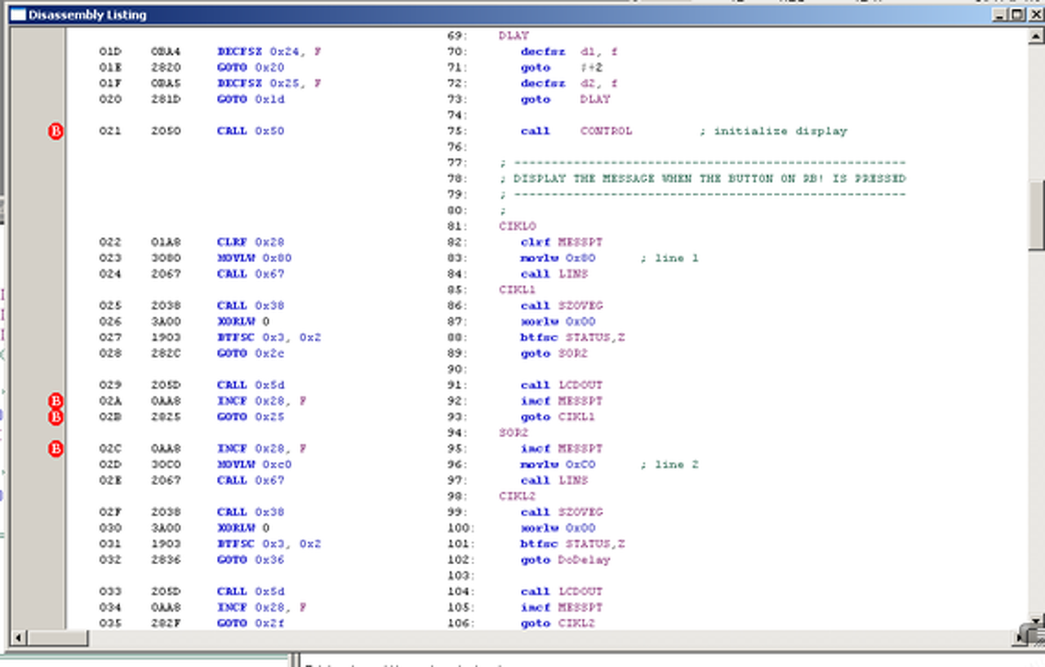Screen dimensions: 1045x667
Task: Click the opcode '0BA4'
Action: point(166,51)
